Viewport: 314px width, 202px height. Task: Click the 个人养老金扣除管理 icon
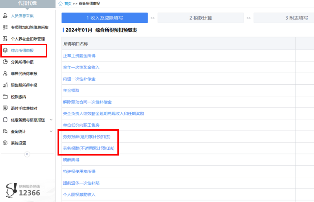tap(5, 39)
